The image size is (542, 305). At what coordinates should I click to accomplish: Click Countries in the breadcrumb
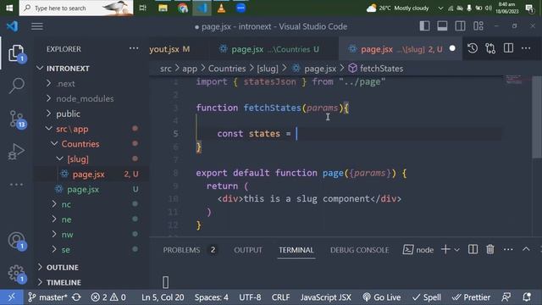click(x=227, y=69)
